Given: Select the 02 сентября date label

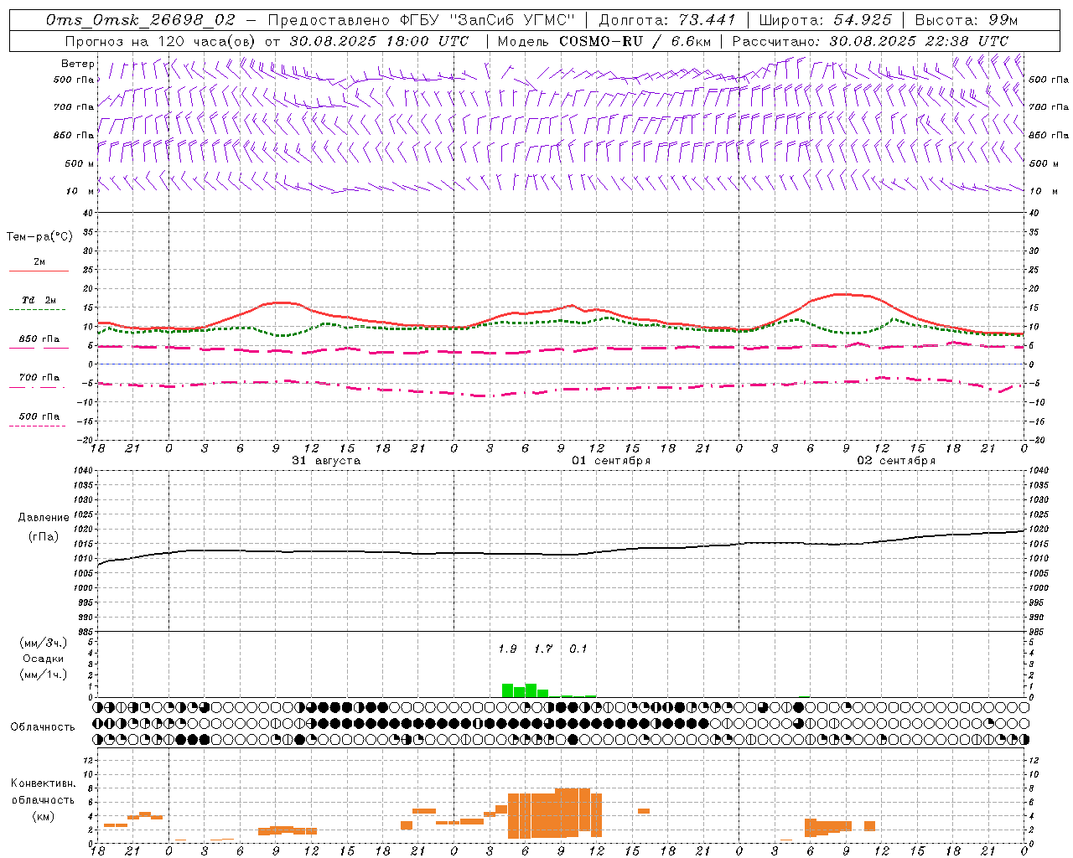Looking at the screenshot, I should point(896,461).
